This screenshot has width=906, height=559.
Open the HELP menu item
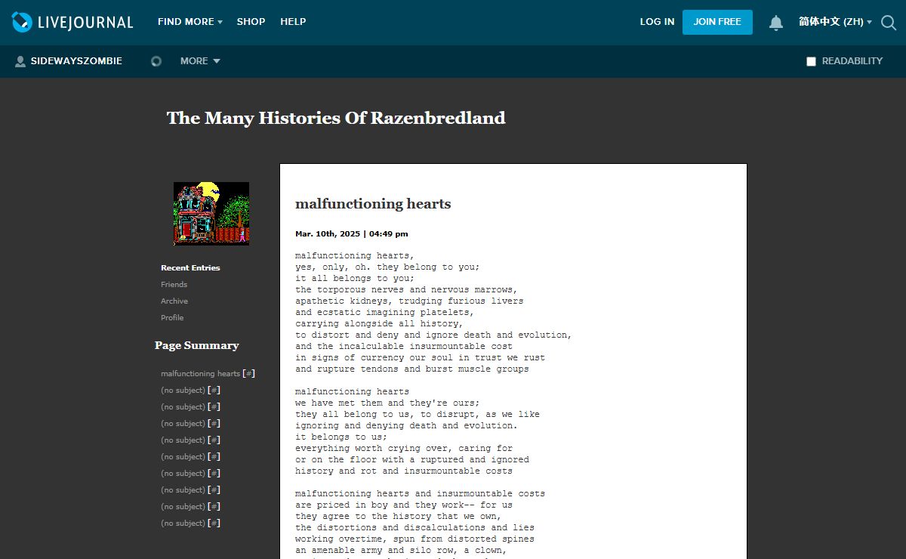click(x=293, y=22)
